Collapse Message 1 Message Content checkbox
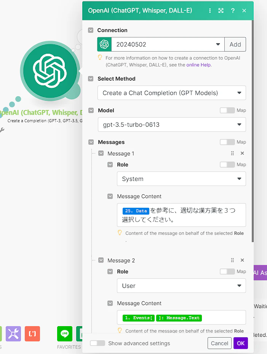267x354 pixels. pyautogui.click(x=110, y=196)
